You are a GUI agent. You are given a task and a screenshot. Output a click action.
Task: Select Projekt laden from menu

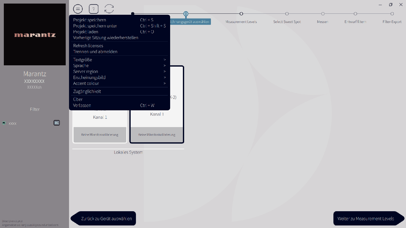tap(119, 32)
